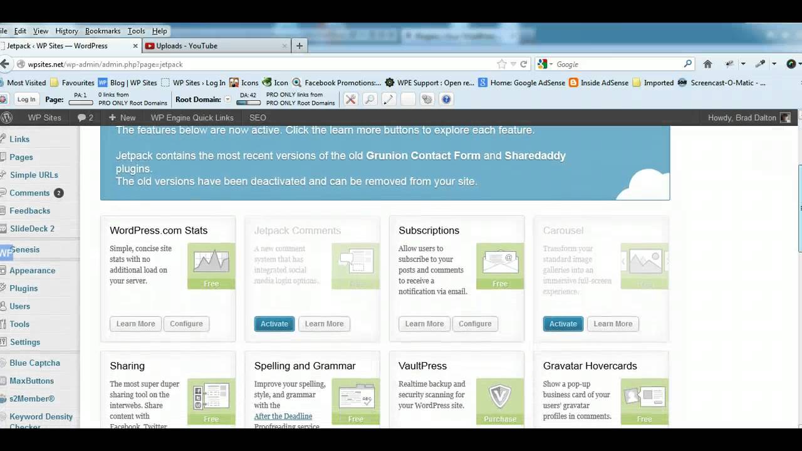Open Home: Google AdSense bookmark

[x=521, y=83]
